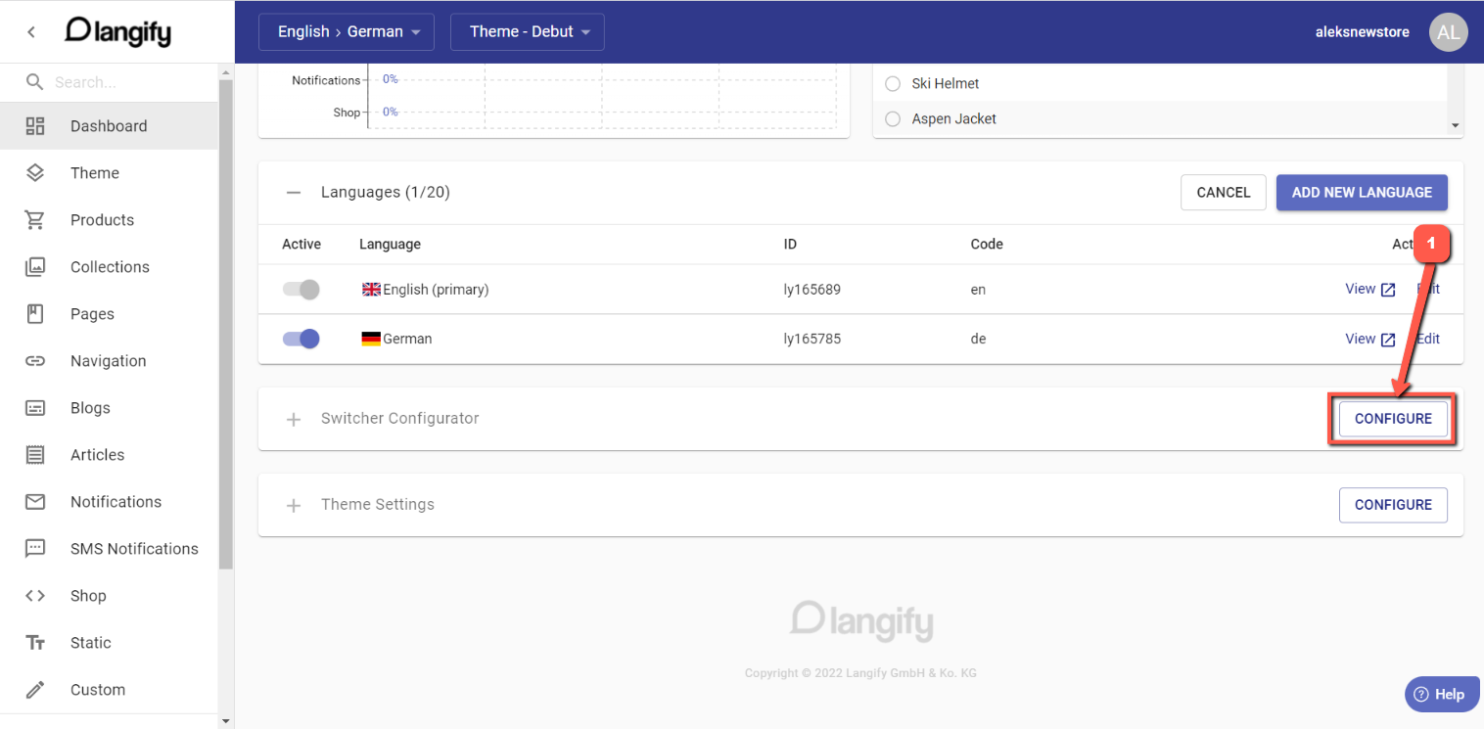
Task: Expand the Theme Settings section
Action: [294, 505]
